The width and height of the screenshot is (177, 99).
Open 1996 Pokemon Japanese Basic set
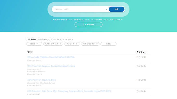[42, 80]
